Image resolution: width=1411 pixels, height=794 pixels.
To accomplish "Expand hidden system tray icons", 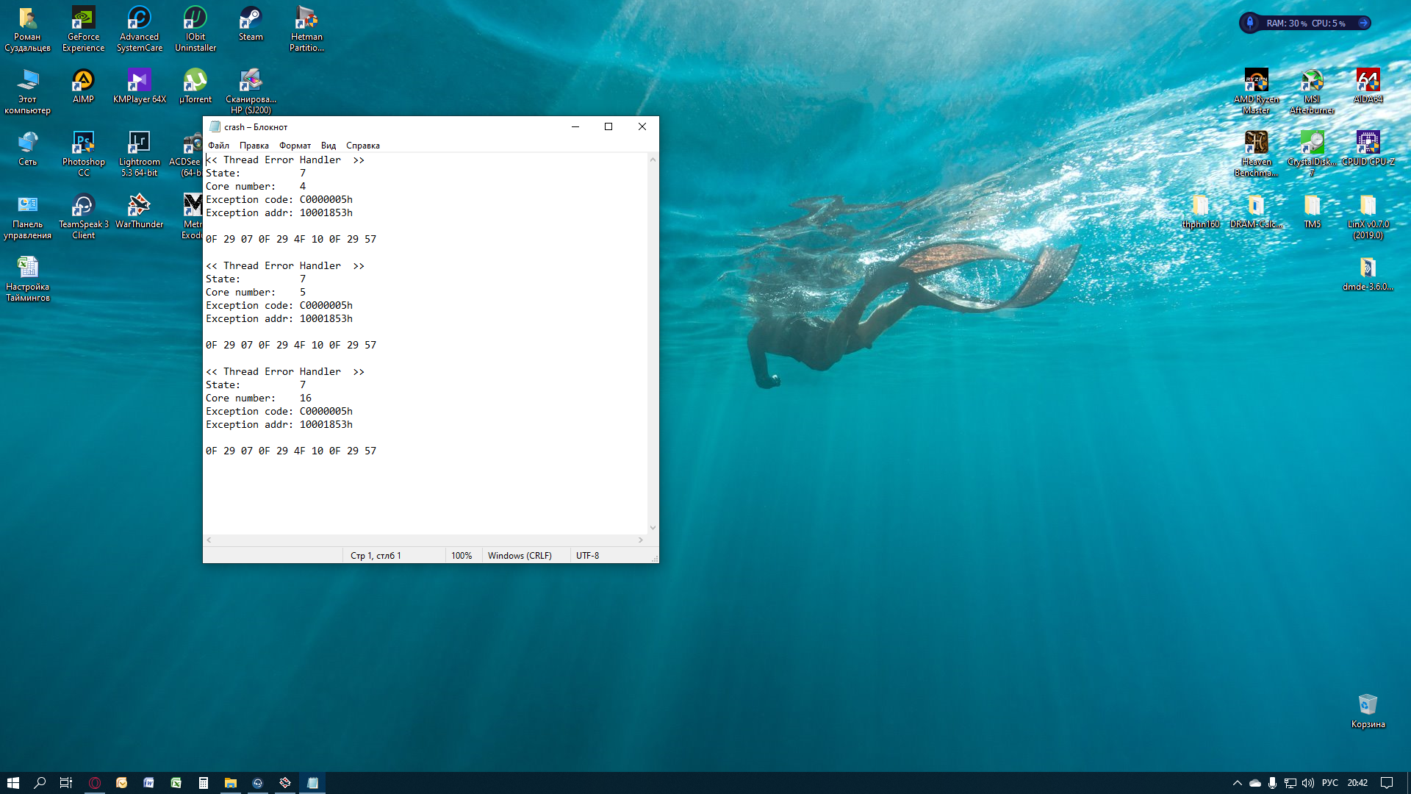I will 1237,783.
